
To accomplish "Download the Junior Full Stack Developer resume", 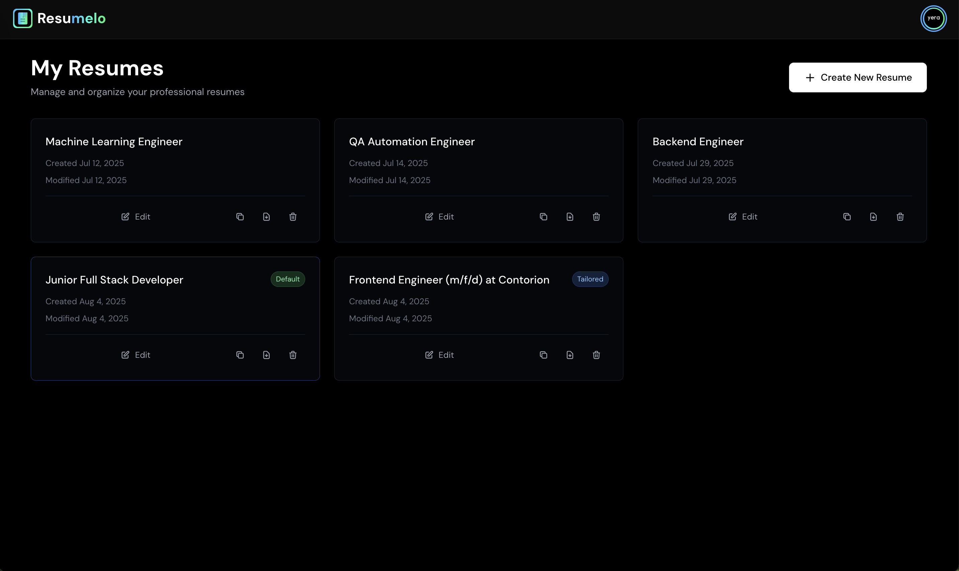I will [266, 355].
